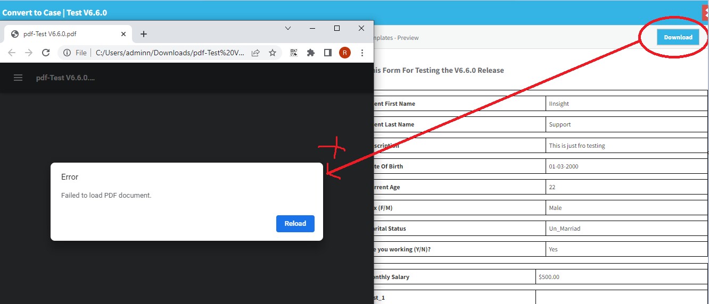Click the browser forward arrow
The height and width of the screenshot is (304, 709).
(x=29, y=53)
